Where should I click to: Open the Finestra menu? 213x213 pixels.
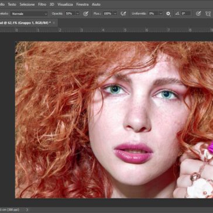(x=83, y=4)
